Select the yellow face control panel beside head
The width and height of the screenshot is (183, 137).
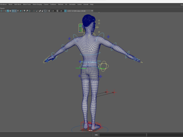[x=80, y=28]
